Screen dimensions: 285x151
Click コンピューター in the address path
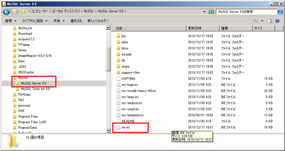click(40, 11)
